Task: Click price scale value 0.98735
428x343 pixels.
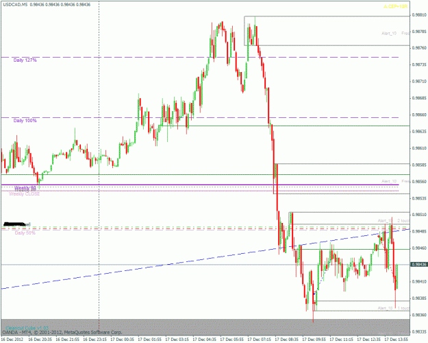Action: pos(419,64)
